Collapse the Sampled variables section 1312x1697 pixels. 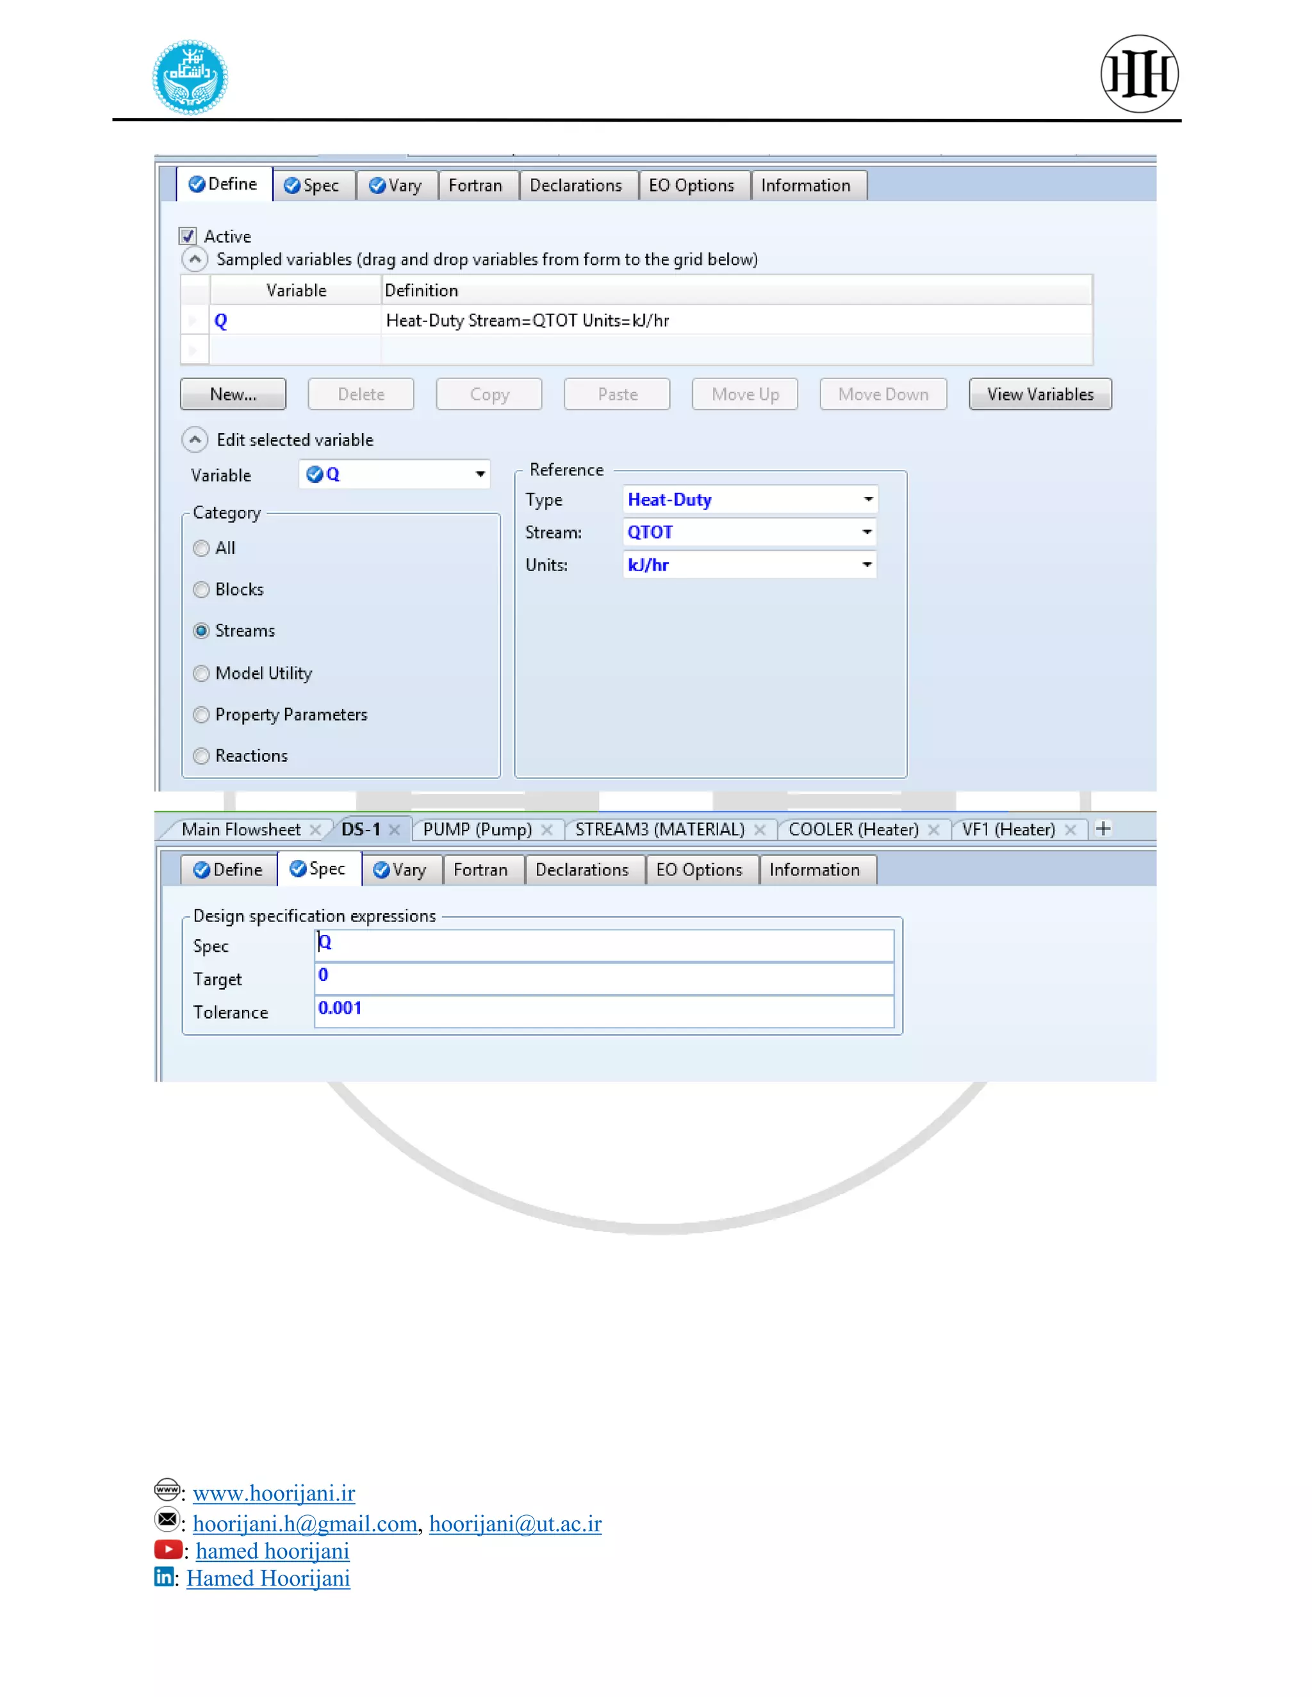194,259
